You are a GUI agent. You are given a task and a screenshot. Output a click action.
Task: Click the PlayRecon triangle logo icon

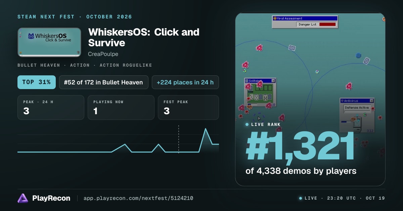coord(23,198)
